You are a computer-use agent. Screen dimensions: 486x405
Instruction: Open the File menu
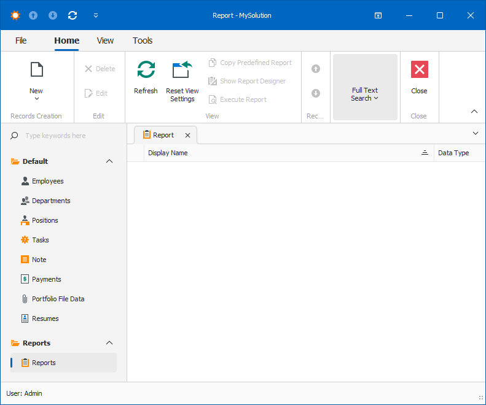tap(21, 40)
